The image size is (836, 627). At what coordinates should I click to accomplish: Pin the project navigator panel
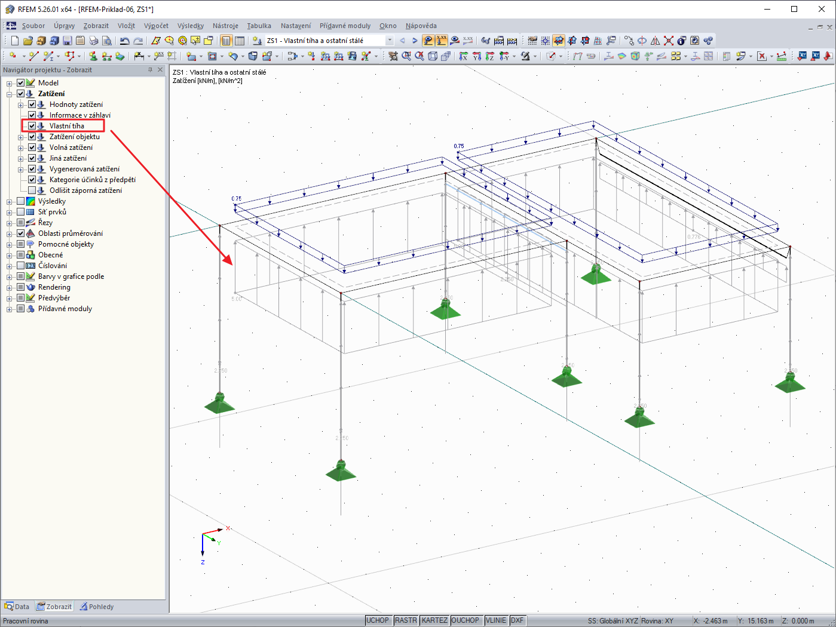[150, 70]
